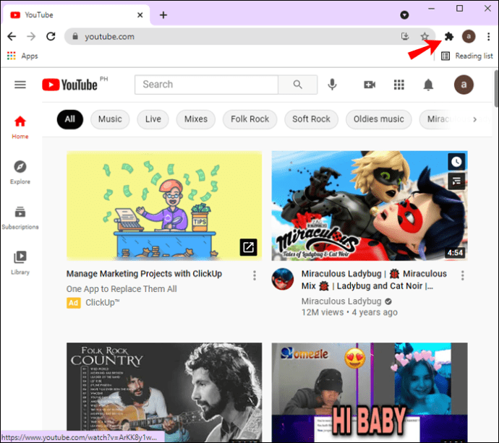Image resolution: width=499 pixels, height=443 pixels.
Task: Click the lock icon beside youtube.com
Action: click(x=75, y=36)
